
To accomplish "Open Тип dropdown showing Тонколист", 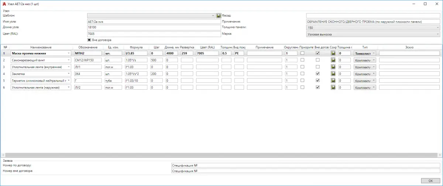I will coord(365,53).
